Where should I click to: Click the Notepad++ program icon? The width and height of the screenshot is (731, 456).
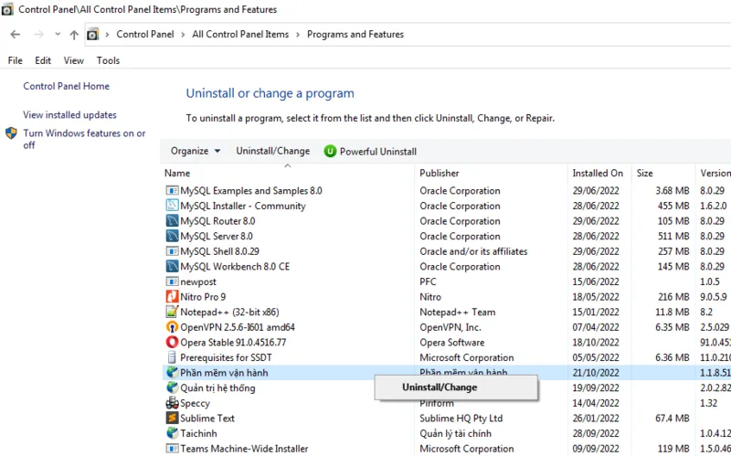[173, 312]
